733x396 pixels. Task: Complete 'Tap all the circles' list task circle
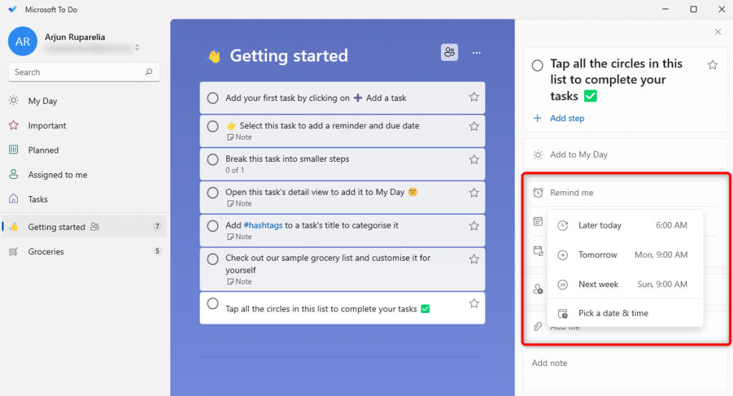[x=213, y=304]
